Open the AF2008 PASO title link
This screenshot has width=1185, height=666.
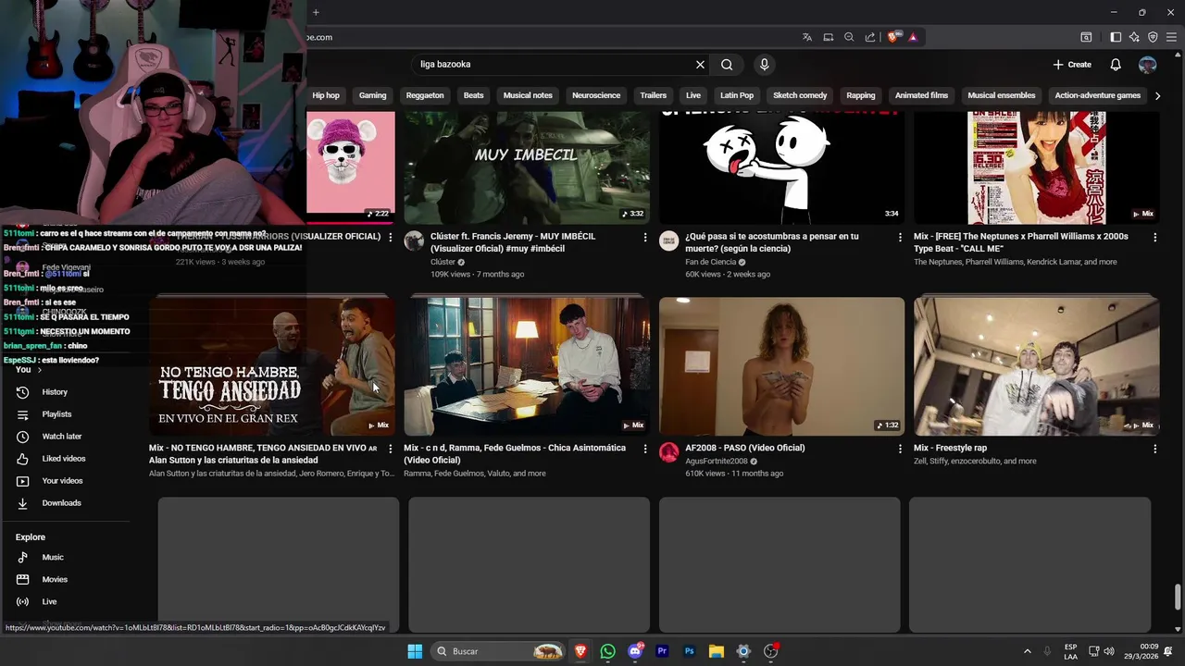pyautogui.click(x=745, y=448)
